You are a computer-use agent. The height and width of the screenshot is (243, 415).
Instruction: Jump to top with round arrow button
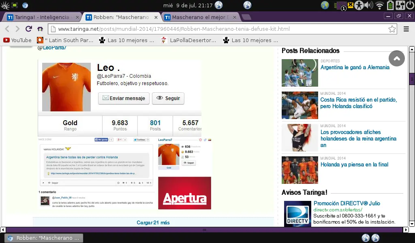(x=396, y=58)
